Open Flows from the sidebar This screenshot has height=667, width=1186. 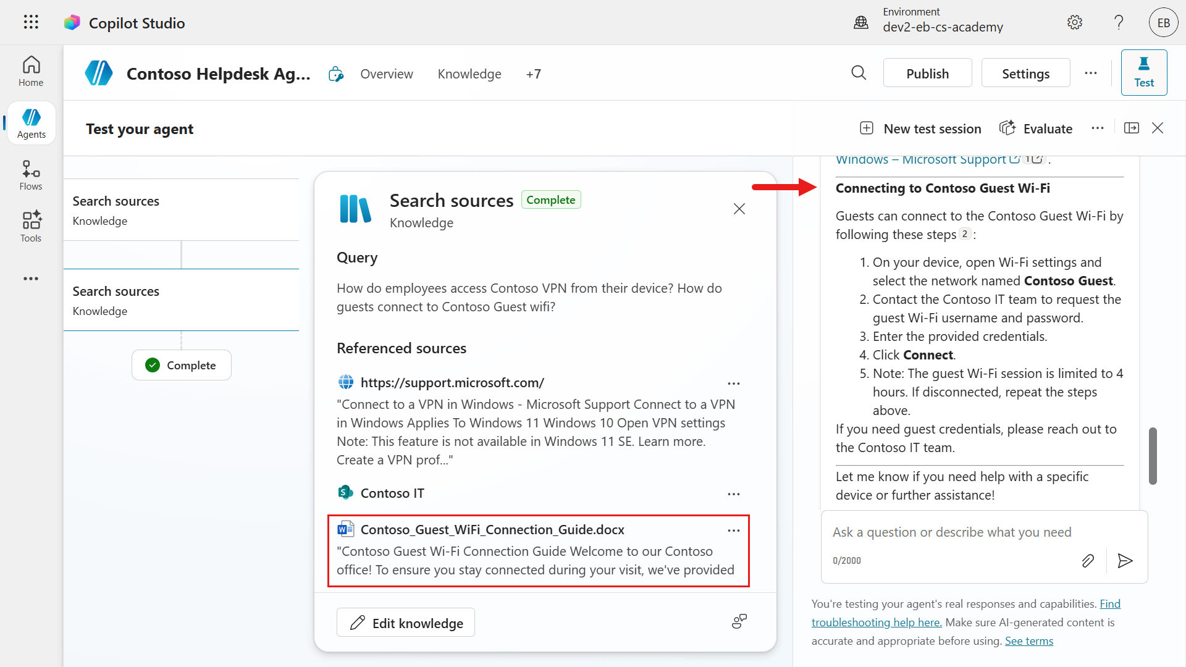click(31, 175)
